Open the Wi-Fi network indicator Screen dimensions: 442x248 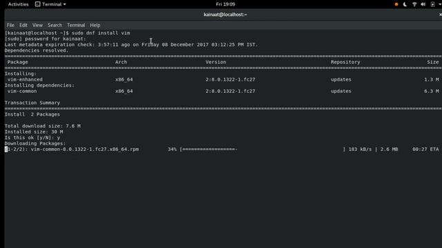coord(414,4)
